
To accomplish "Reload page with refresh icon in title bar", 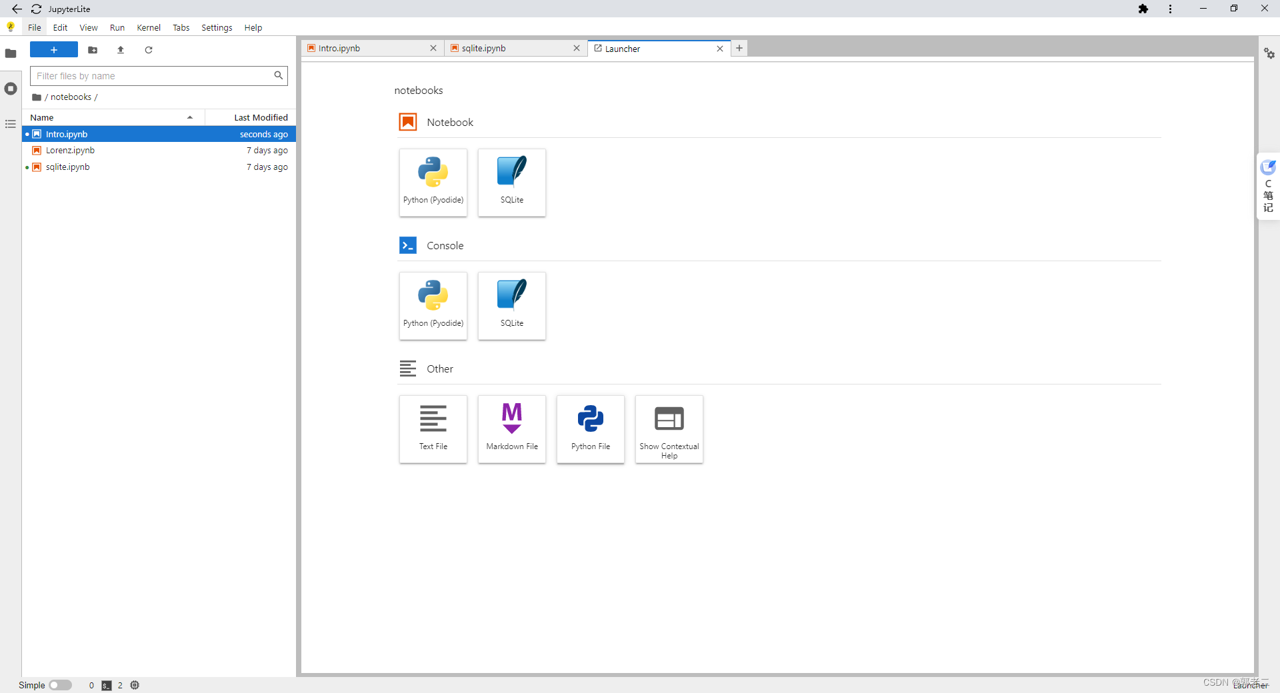I will click(37, 9).
